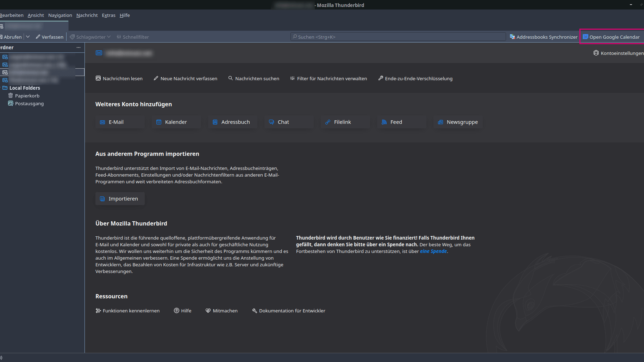Open Ende-zu-Ende-Verschlüsselung settings
The height and width of the screenshot is (362, 644).
[x=415, y=78]
